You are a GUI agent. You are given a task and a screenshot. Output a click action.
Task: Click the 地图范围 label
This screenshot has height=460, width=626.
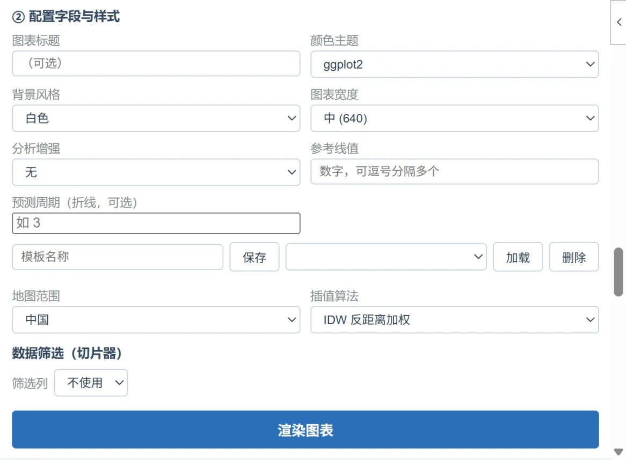point(36,296)
